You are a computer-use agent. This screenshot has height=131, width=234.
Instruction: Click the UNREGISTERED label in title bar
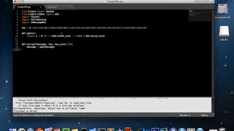pyautogui.click(x=202, y=1)
